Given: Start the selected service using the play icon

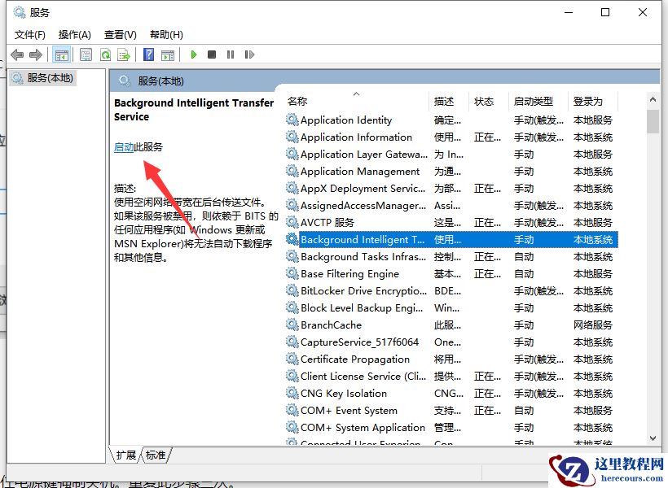Looking at the screenshot, I should coord(193,54).
